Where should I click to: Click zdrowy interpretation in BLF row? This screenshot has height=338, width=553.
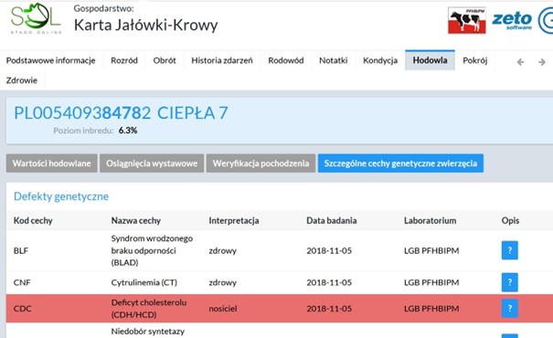[x=222, y=250]
